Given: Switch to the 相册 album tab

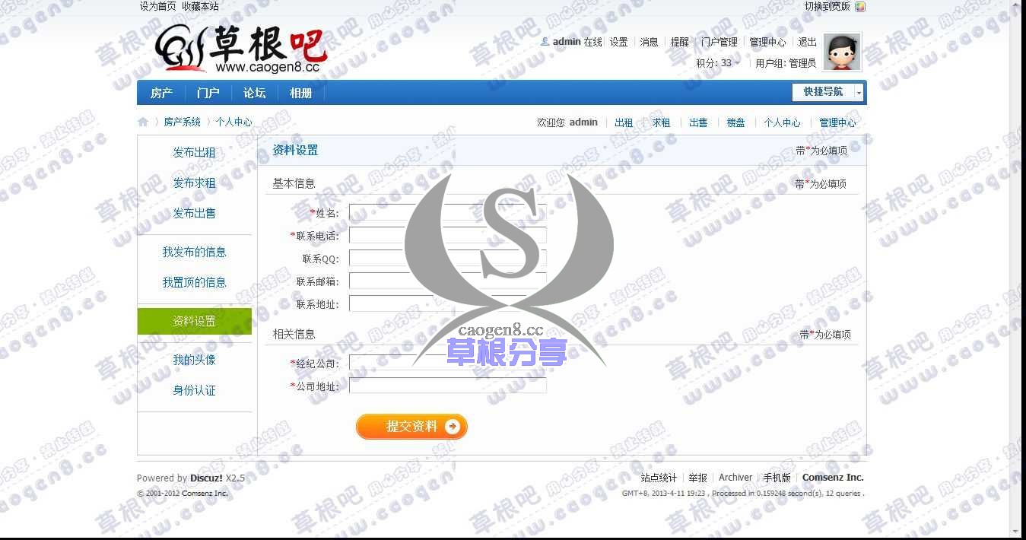Looking at the screenshot, I should pos(301,93).
